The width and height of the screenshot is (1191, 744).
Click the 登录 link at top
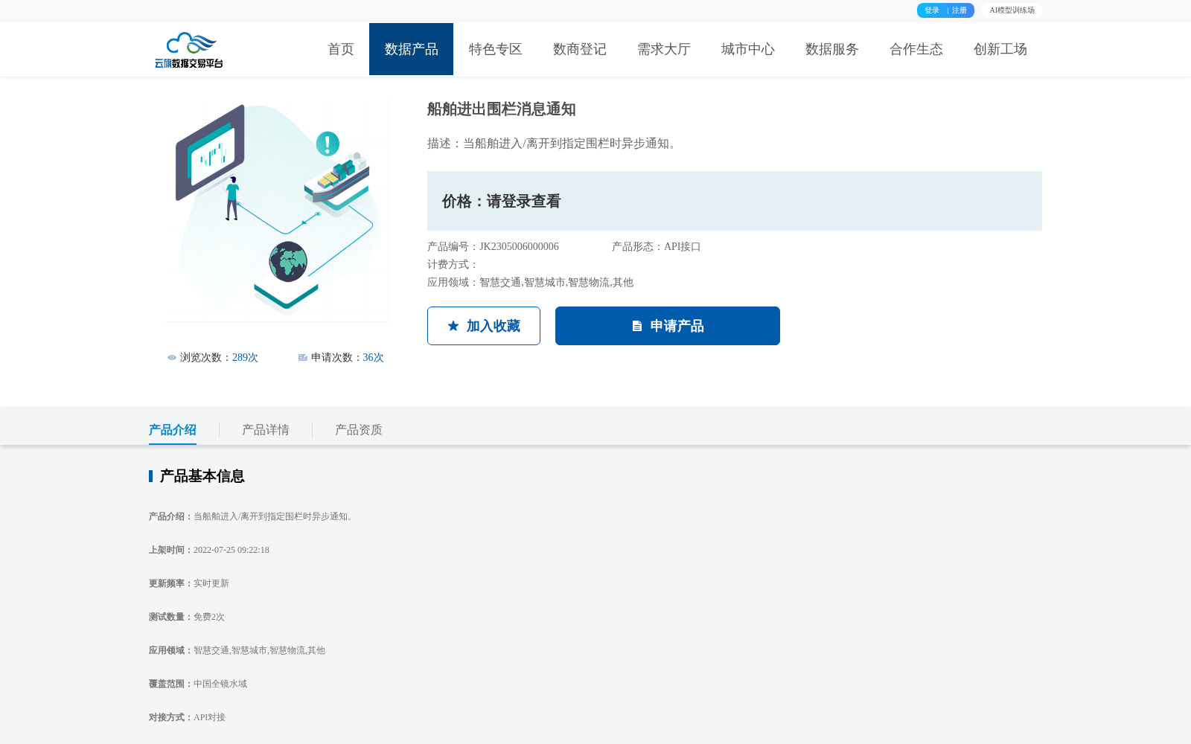(932, 10)
